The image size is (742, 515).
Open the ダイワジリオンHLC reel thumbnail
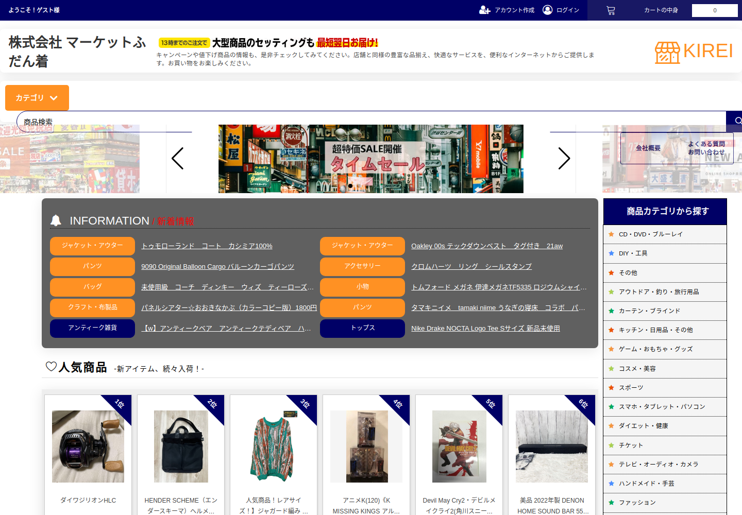click(88, 447)
